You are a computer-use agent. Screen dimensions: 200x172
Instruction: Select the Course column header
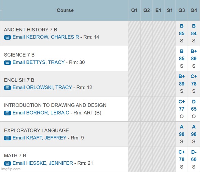(65, 10)
